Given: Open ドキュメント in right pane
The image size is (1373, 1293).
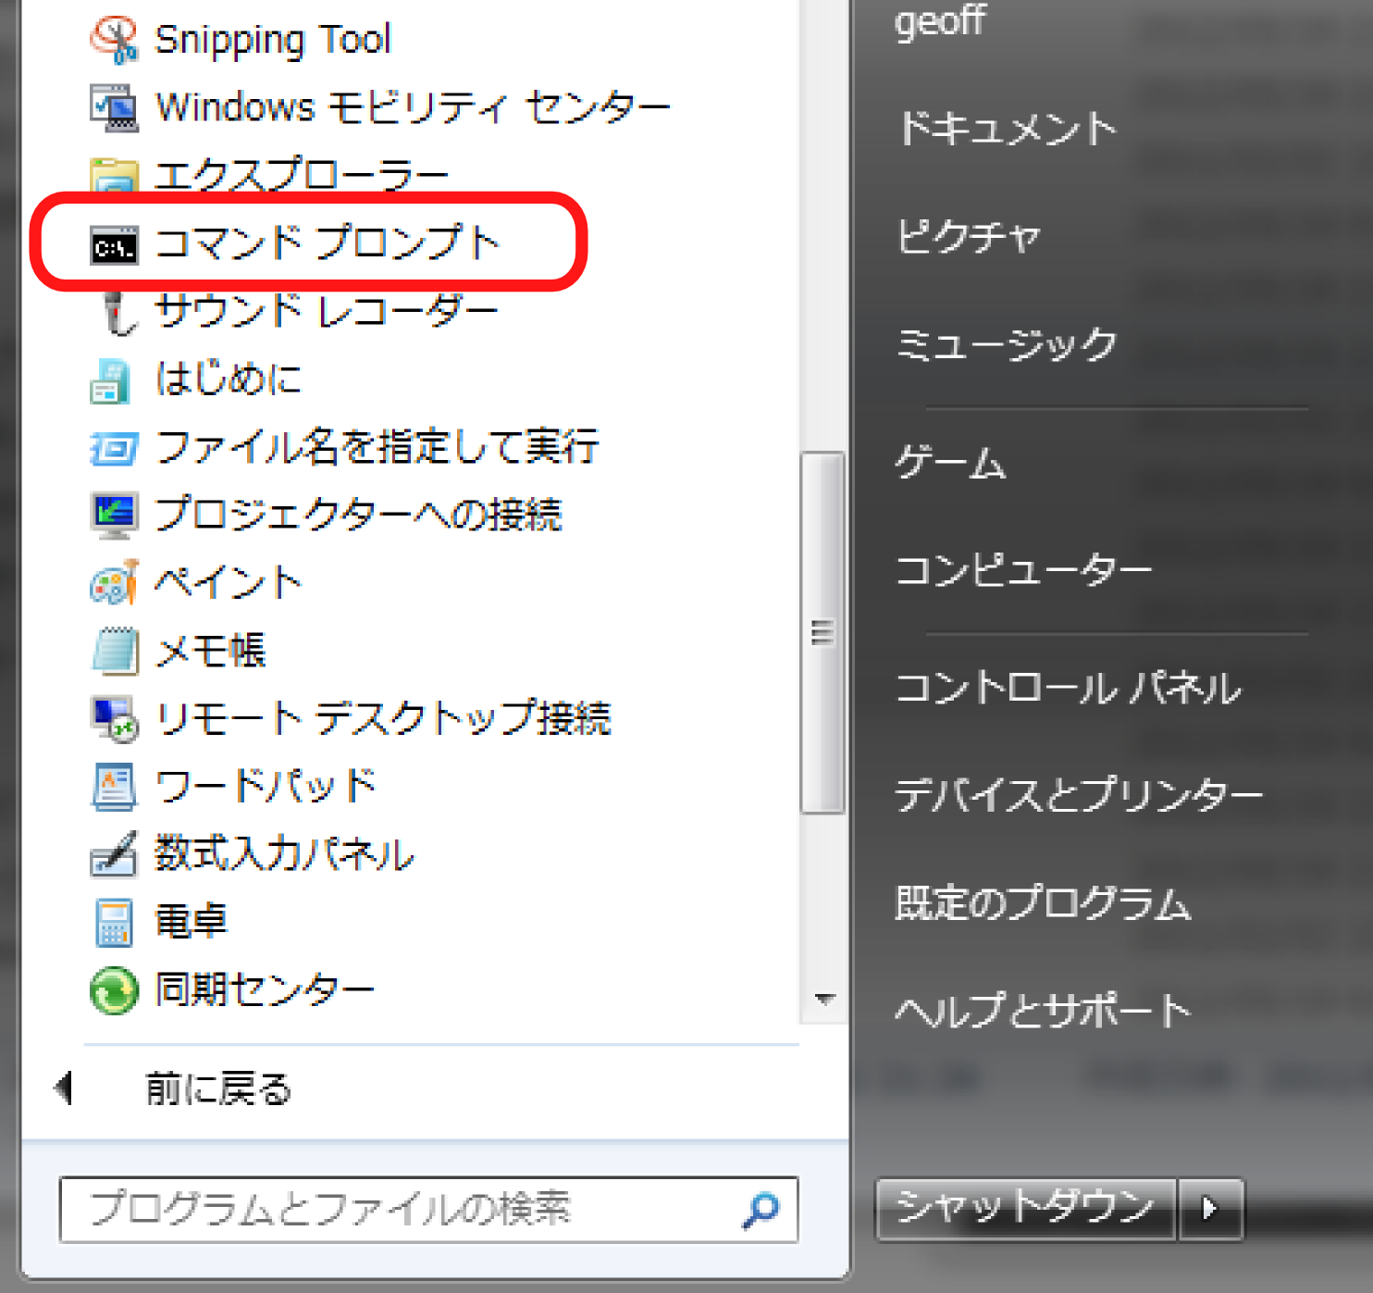Looking at the screenshot, I should click(x=1008, y=129).
